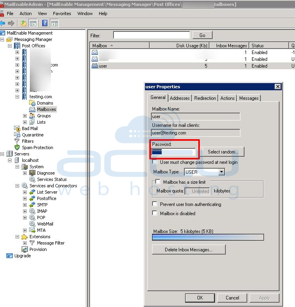This screenshot has width=295, height=307.
Task: Click the Lists document icon
Action: 32,122
